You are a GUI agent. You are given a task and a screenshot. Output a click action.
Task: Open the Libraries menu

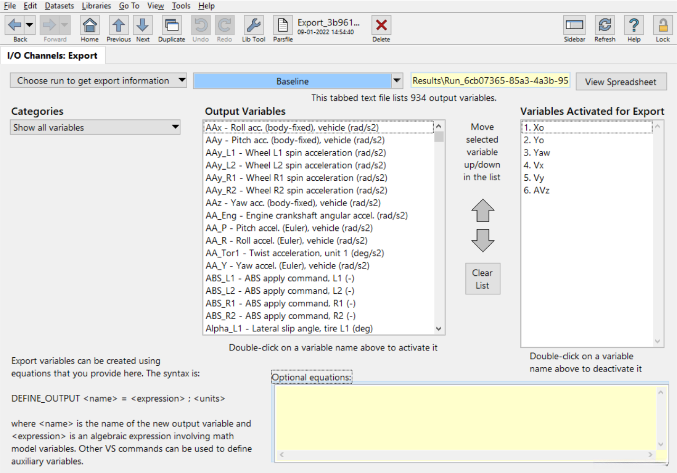[x=96, y=6]
